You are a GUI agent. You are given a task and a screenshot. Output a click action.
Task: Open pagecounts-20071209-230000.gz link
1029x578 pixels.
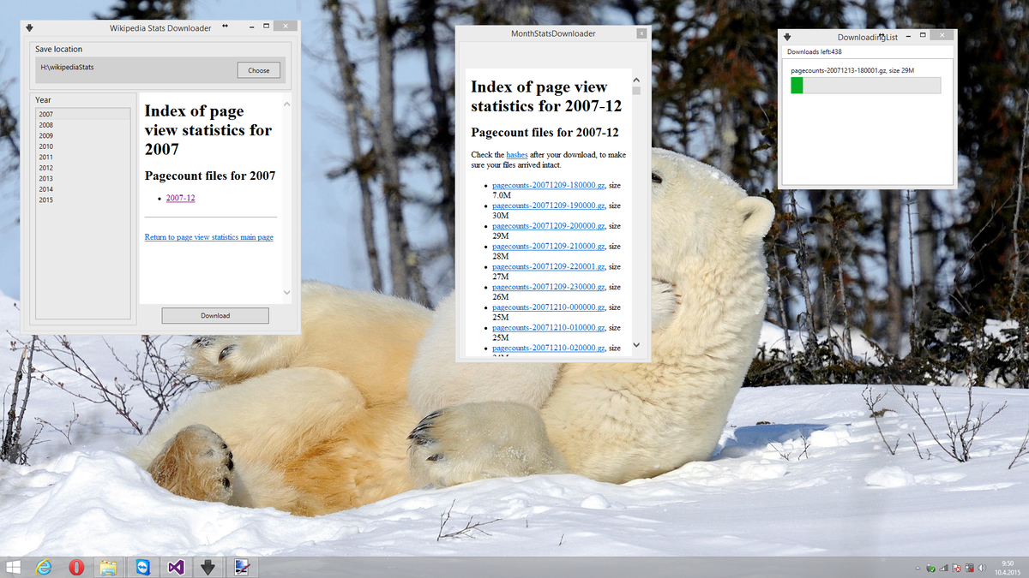[549, 287]
